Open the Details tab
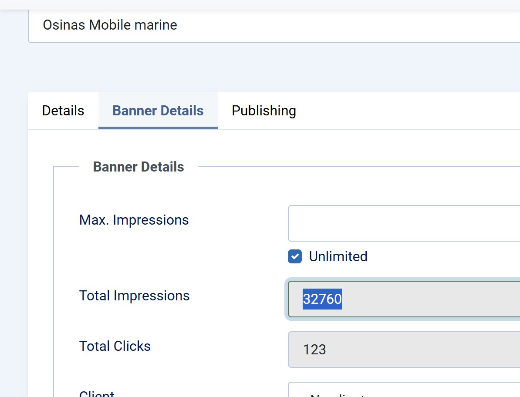The image size is (520, 397). (x=63, y=111)
